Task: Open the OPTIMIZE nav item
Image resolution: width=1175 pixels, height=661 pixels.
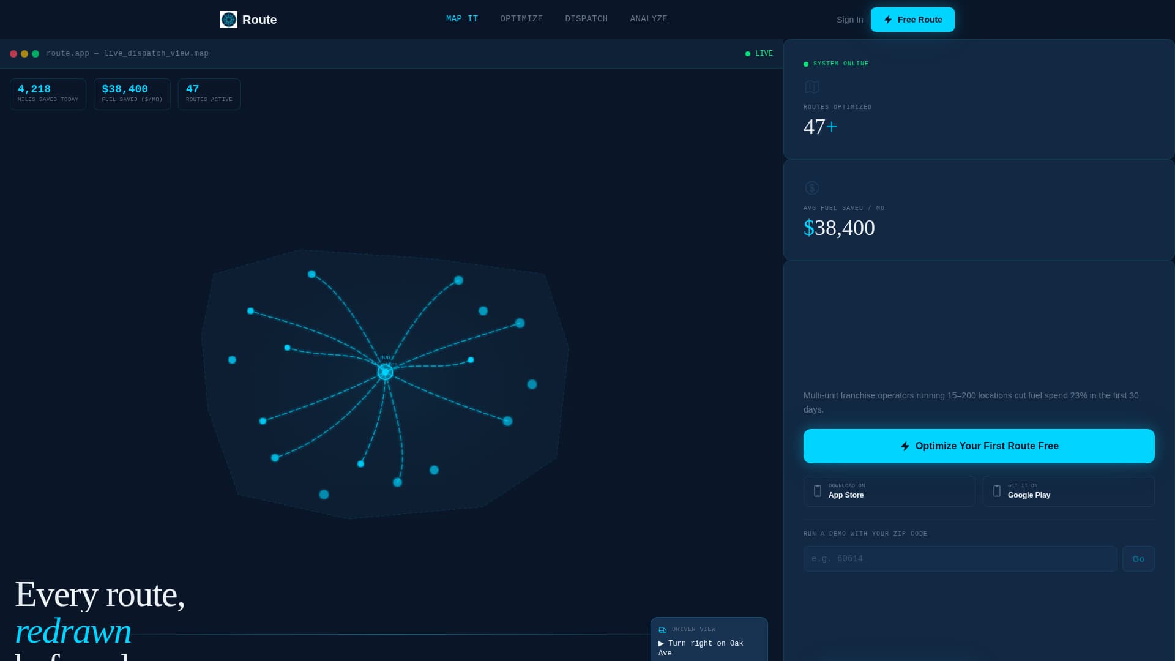Action: click(x=521, y=19)
